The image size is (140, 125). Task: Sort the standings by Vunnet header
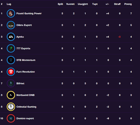point(70,4)
